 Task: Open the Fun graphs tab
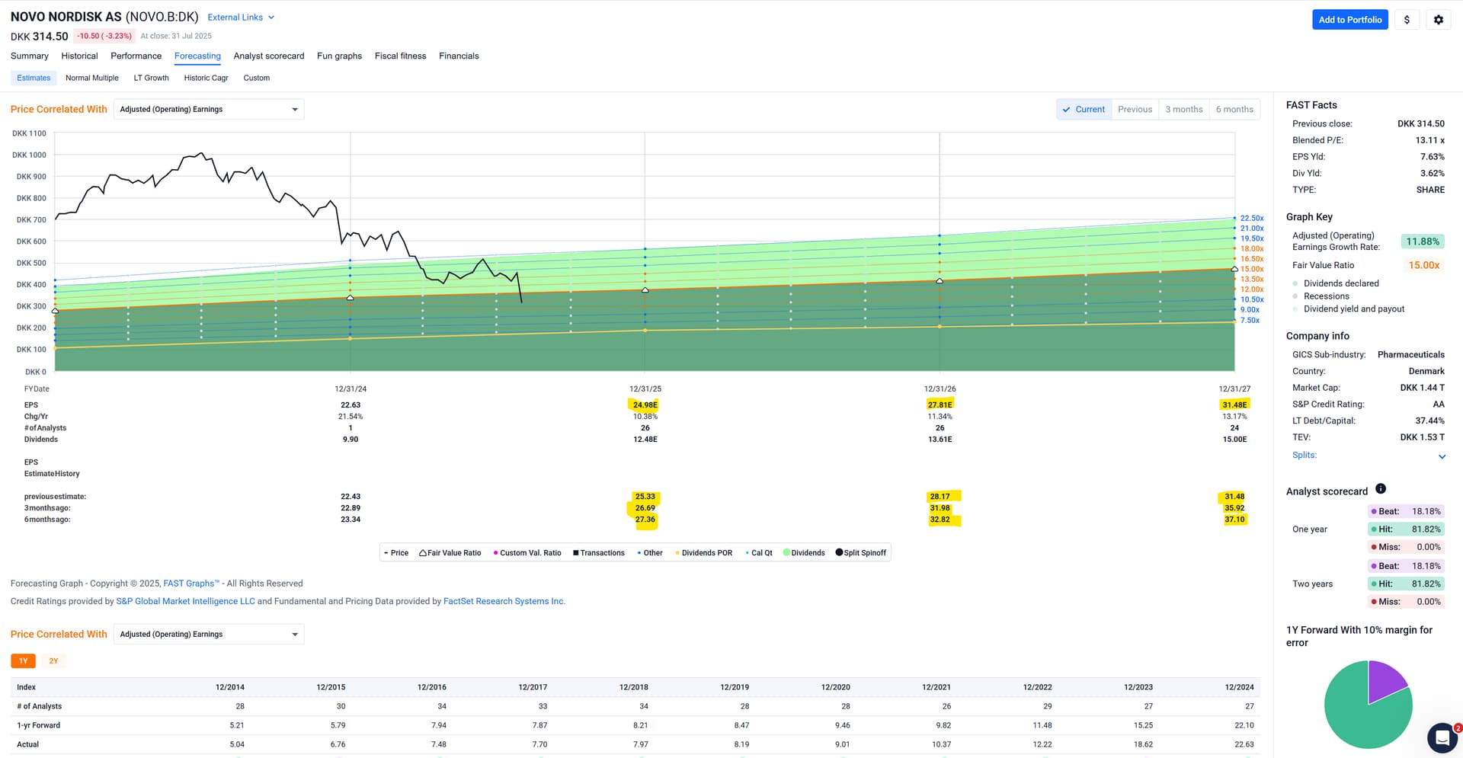pyautogui.click(x=339, y=56)
